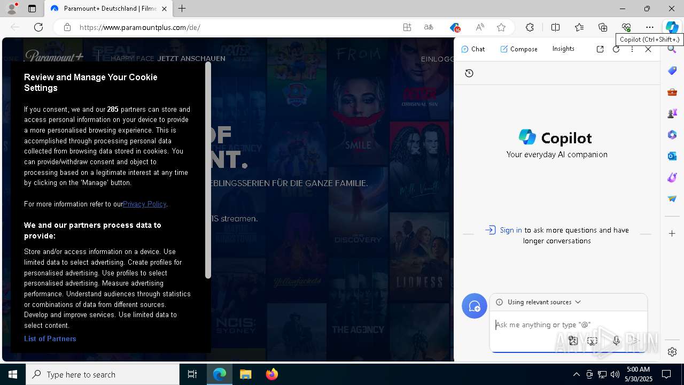
Task: Open Copilot in new window link icon
Action: coord(600,49)
